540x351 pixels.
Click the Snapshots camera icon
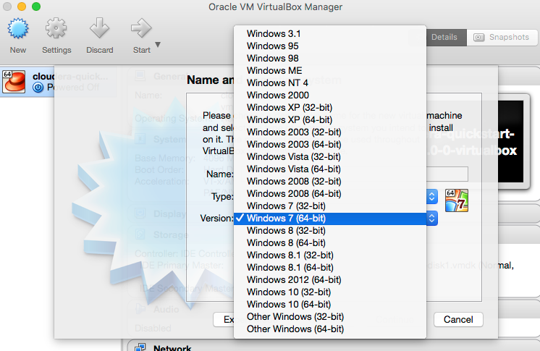pyautogui.click(x=478, y=37)
